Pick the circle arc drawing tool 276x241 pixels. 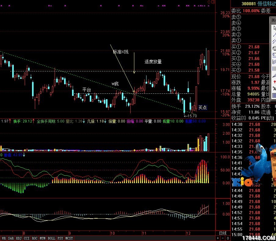(x=274, y=48)
